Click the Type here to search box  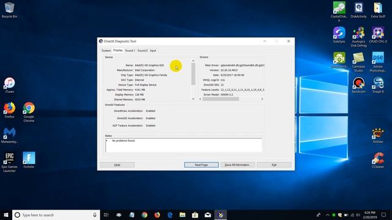pos(56,215)
